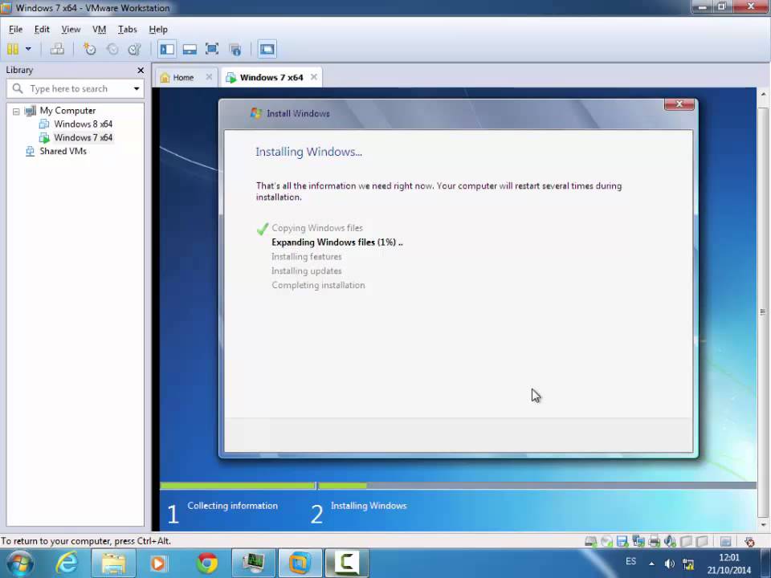Open the library search filter dropdown
771x578 pixels.
(x=137, y=89)
